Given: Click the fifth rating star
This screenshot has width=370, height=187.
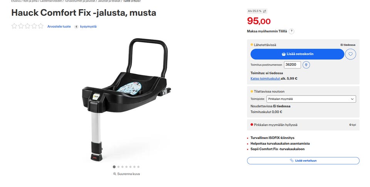Looking at the screenshot, I should pyautogui.click(x=41, y=26).
